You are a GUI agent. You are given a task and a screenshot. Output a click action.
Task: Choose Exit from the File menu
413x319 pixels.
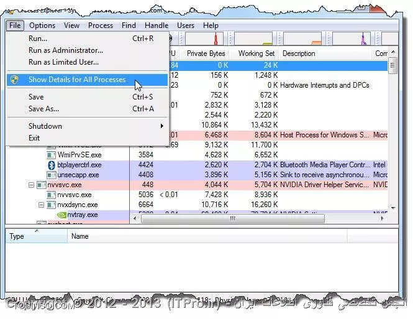tap(87, 138)
